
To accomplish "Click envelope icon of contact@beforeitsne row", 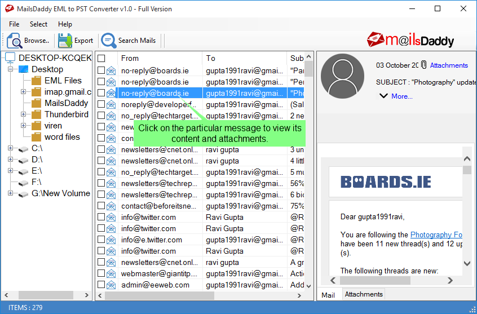I will (111, 206).
